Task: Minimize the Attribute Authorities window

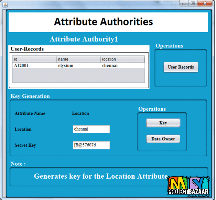Action: (x=185, y=3)
